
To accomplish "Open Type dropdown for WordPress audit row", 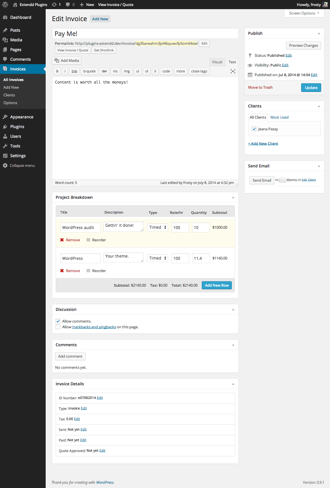I will [x=157, y=227].
